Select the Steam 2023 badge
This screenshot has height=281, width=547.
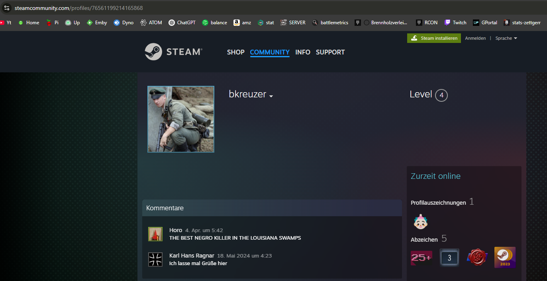(x=505, y=258)
